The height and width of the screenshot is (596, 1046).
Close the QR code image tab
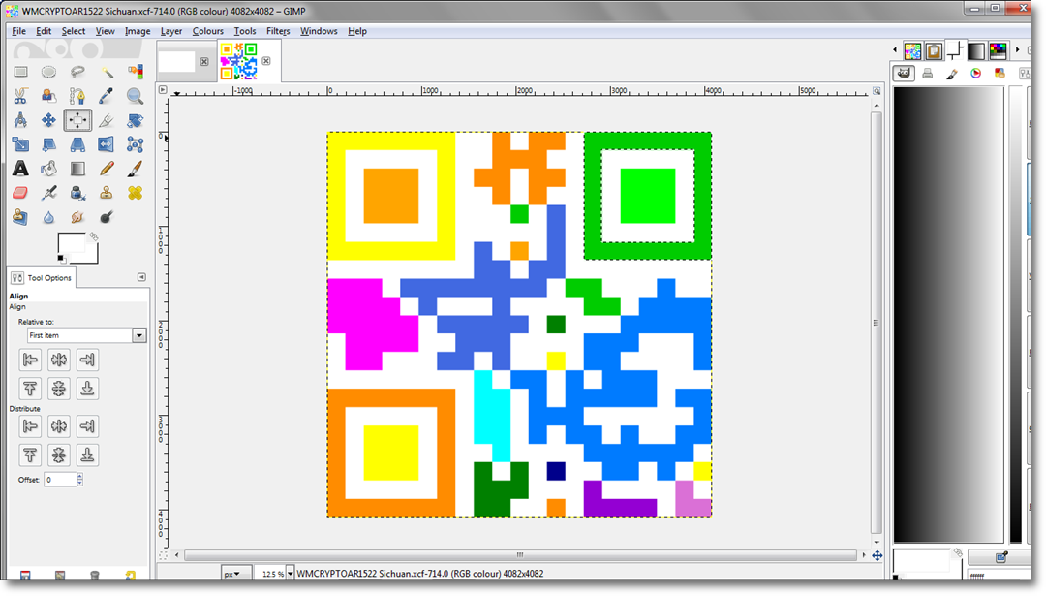pos(266,61)
